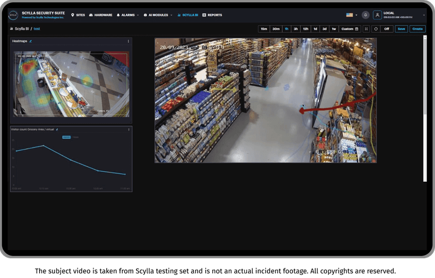Viewport: 435px width, 278px height.
Task: Click the Custom calendar icon
Action: pyautogui.click(x=357, y=29)
